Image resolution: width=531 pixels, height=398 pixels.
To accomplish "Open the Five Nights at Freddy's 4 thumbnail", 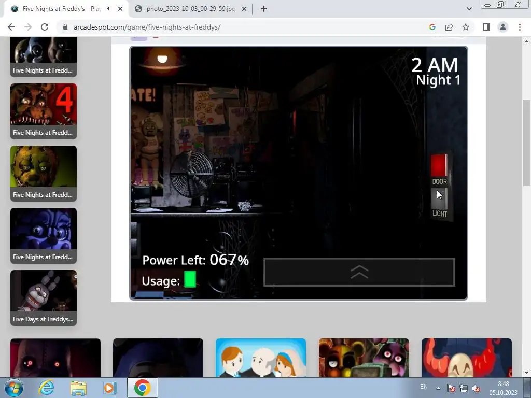I will coord(44,111).
